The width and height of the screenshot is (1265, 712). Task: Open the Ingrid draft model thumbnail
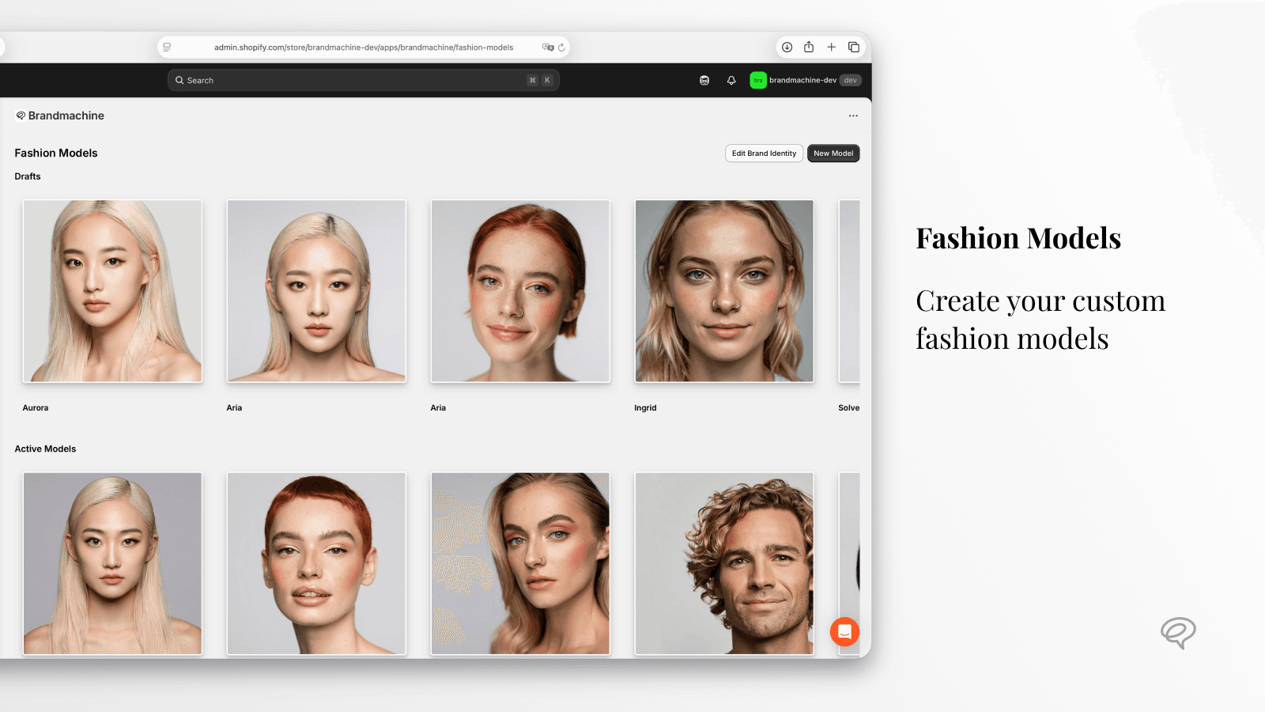(x=724, y=291)
